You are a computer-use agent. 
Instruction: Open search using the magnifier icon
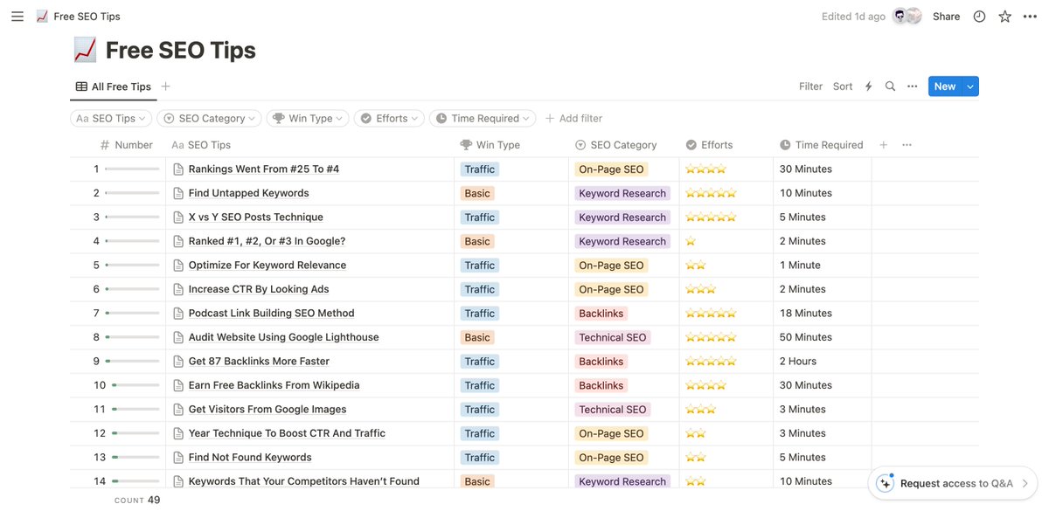(x=889, y=86)
